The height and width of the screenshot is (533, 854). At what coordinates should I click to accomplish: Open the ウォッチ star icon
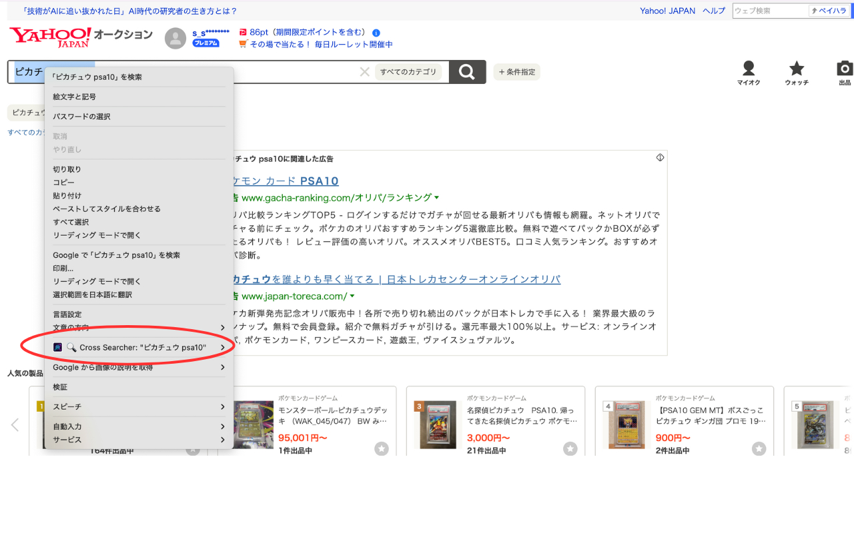coord(797,73)
